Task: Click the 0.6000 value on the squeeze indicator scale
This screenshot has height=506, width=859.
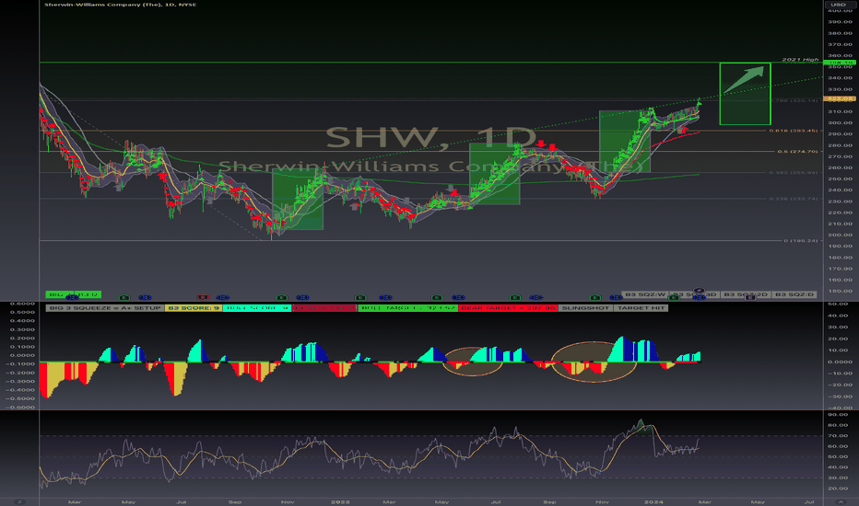Action: coord(22,304)
